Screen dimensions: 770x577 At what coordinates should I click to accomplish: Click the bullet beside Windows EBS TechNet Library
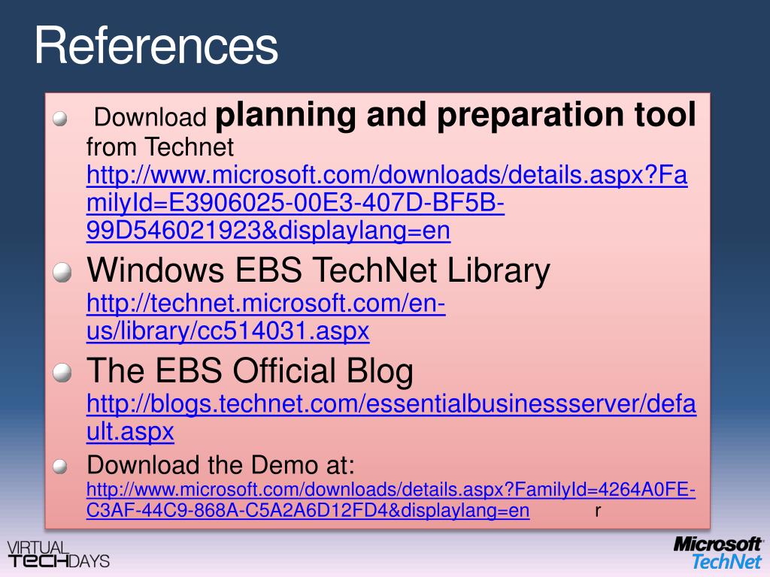(x=62, y=272)
